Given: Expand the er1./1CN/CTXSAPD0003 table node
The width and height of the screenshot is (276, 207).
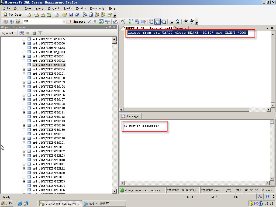Looking at the screenshot, I should tap(24, 65).
